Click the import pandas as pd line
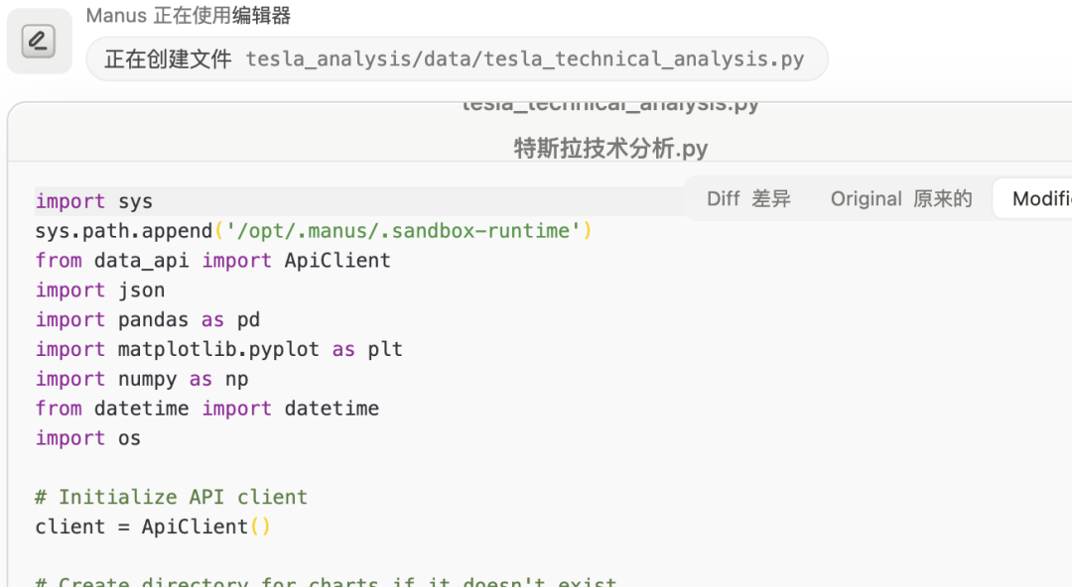 pos(147,320)
